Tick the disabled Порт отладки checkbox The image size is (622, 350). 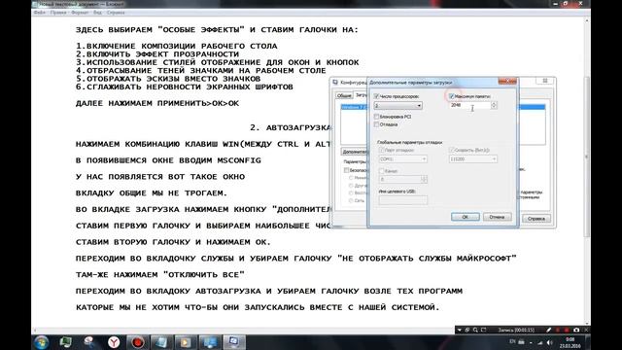pos(382,151)
